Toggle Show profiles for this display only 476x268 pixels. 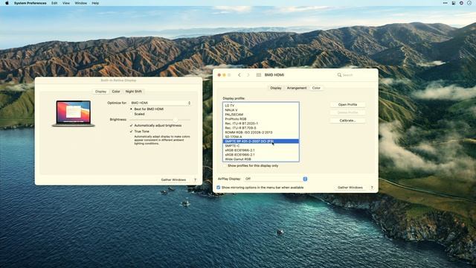pos(225,166)
